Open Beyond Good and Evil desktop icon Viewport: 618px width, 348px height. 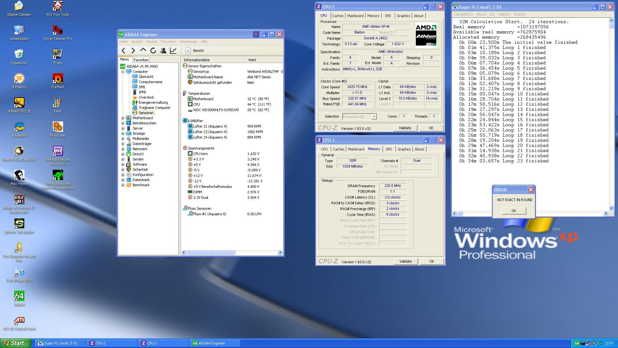coord(19,154)
